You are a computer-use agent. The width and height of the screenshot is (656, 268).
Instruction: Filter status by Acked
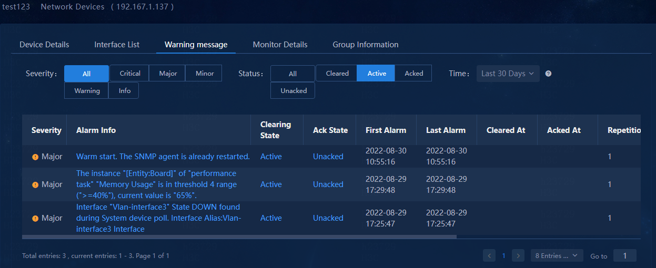click(x=414, y=74)
